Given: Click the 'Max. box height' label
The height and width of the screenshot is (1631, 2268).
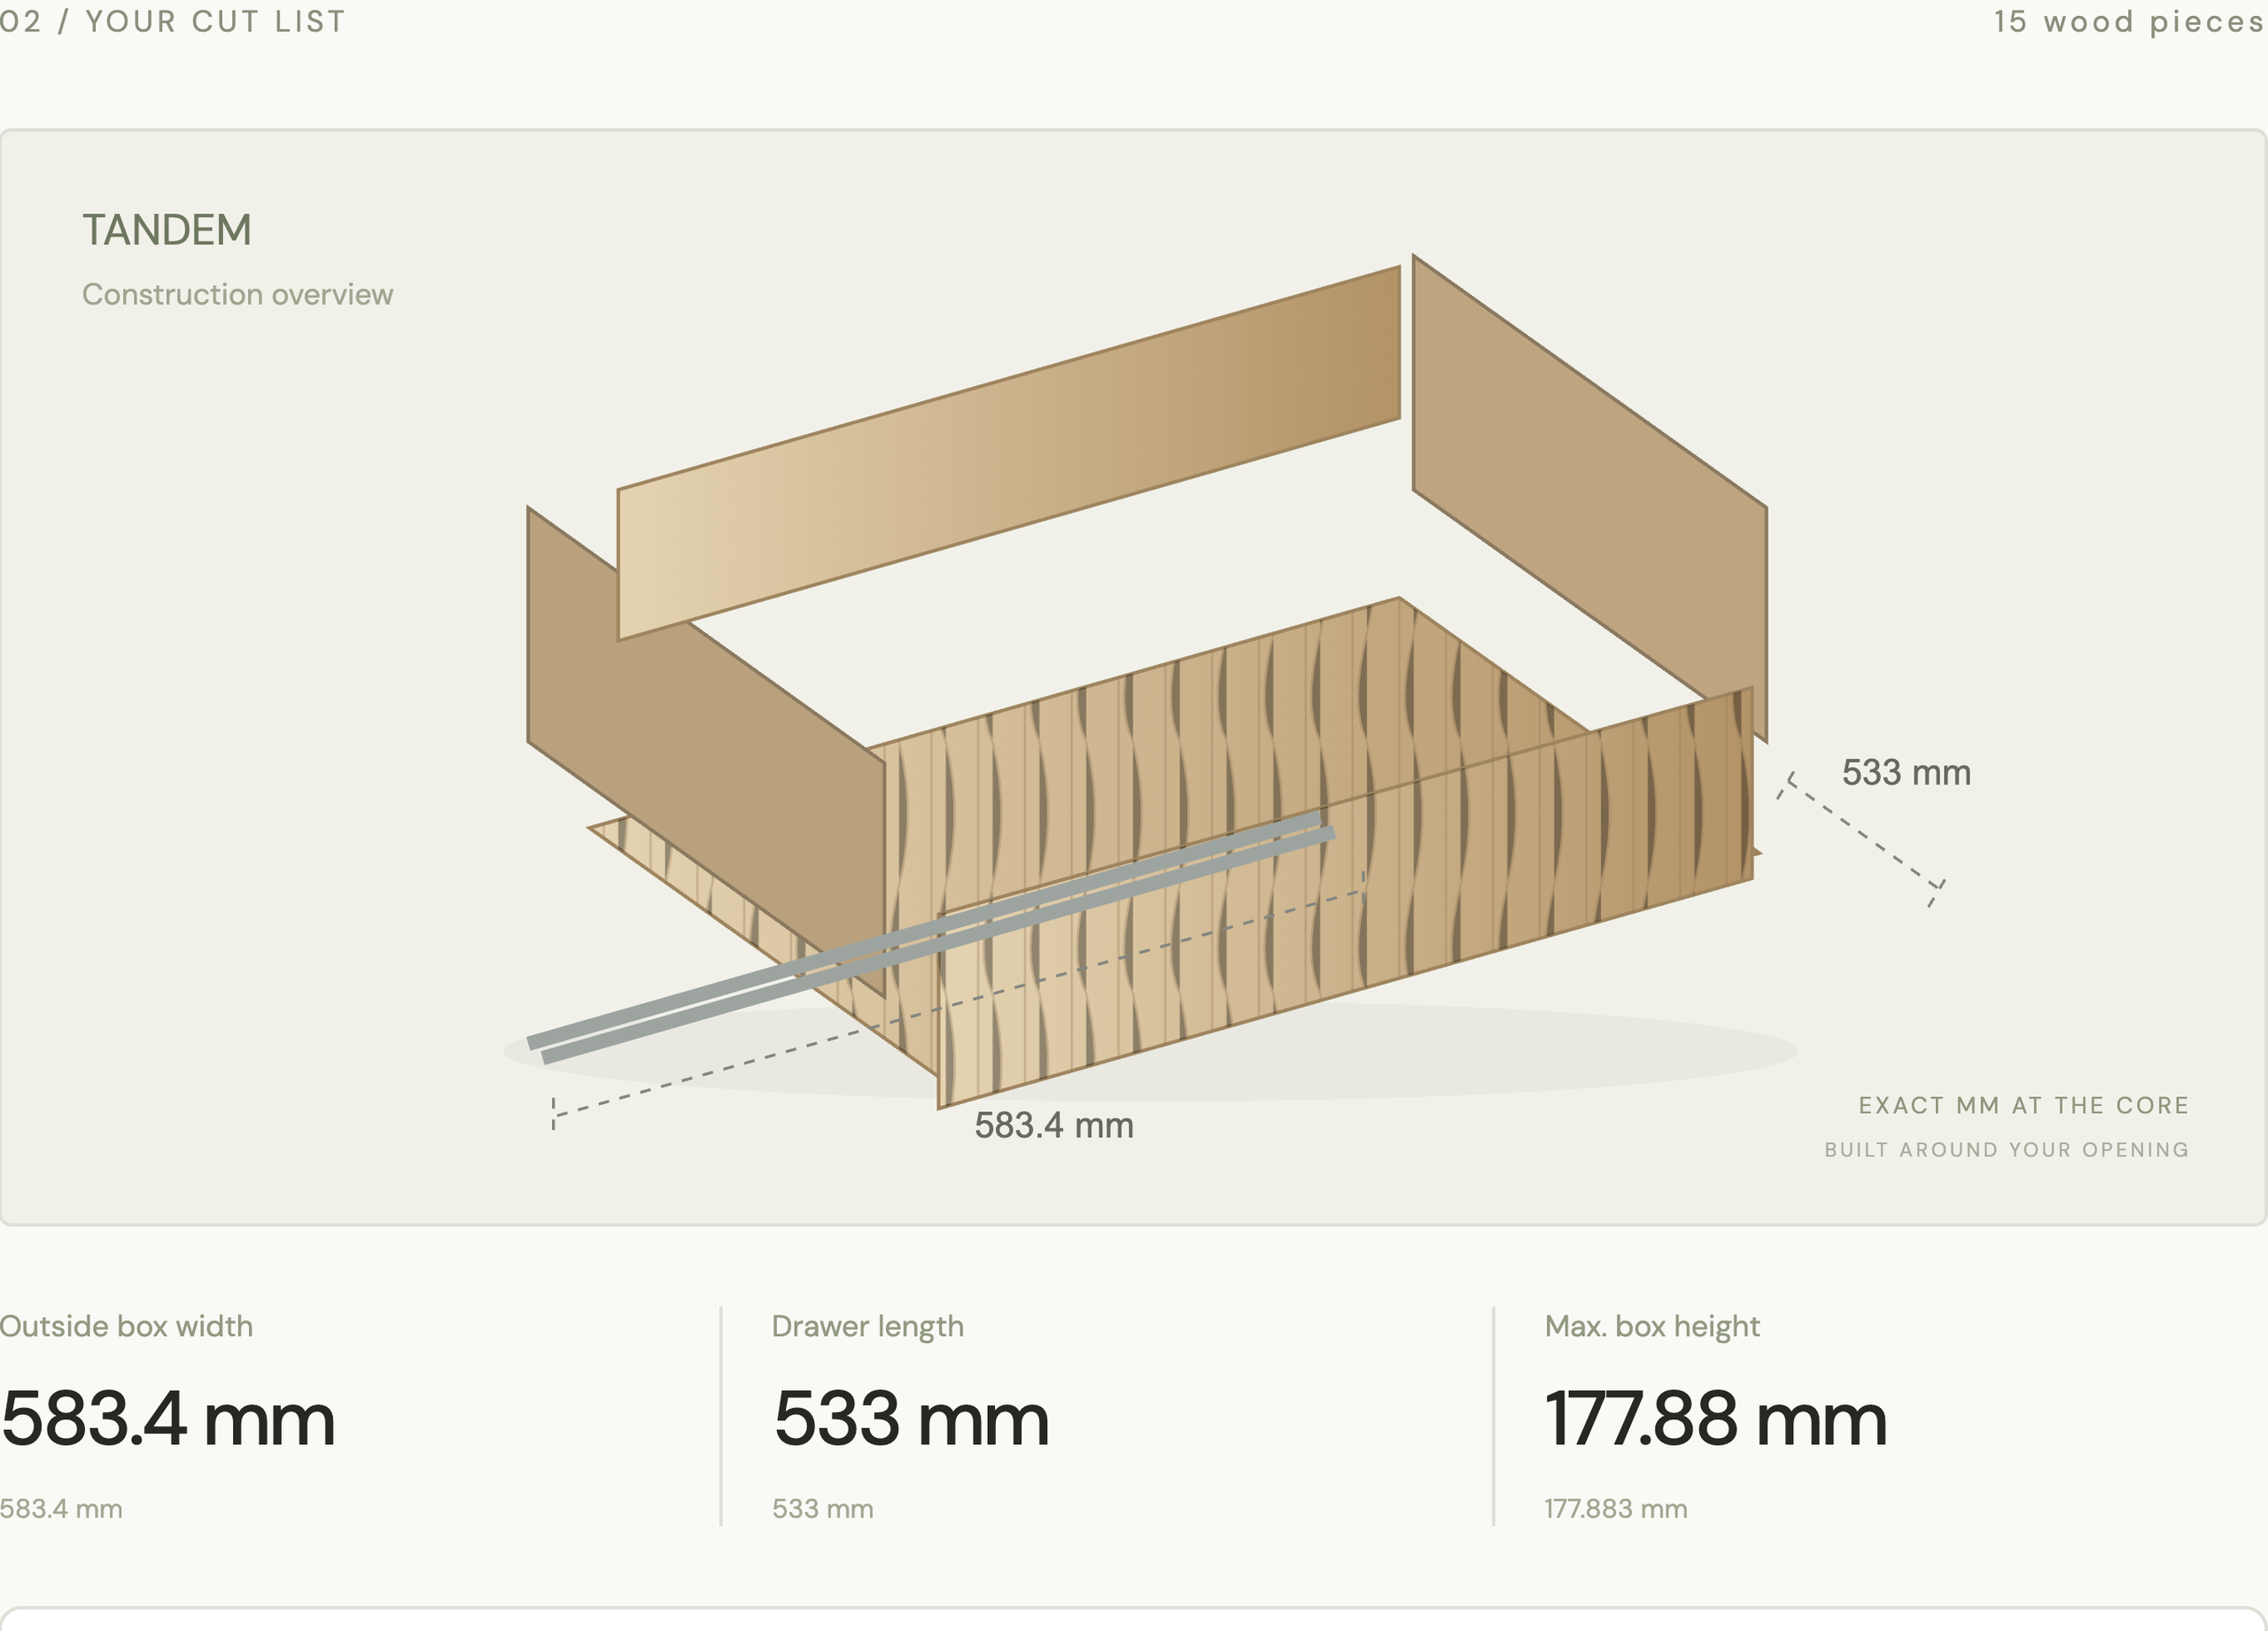Looking at the screenshot, I should [1652, 1326].
